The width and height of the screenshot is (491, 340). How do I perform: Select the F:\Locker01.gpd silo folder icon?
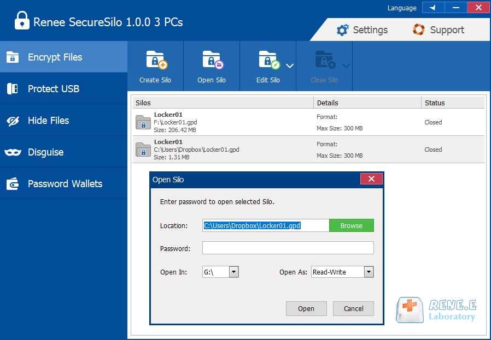tap(143, 122)
